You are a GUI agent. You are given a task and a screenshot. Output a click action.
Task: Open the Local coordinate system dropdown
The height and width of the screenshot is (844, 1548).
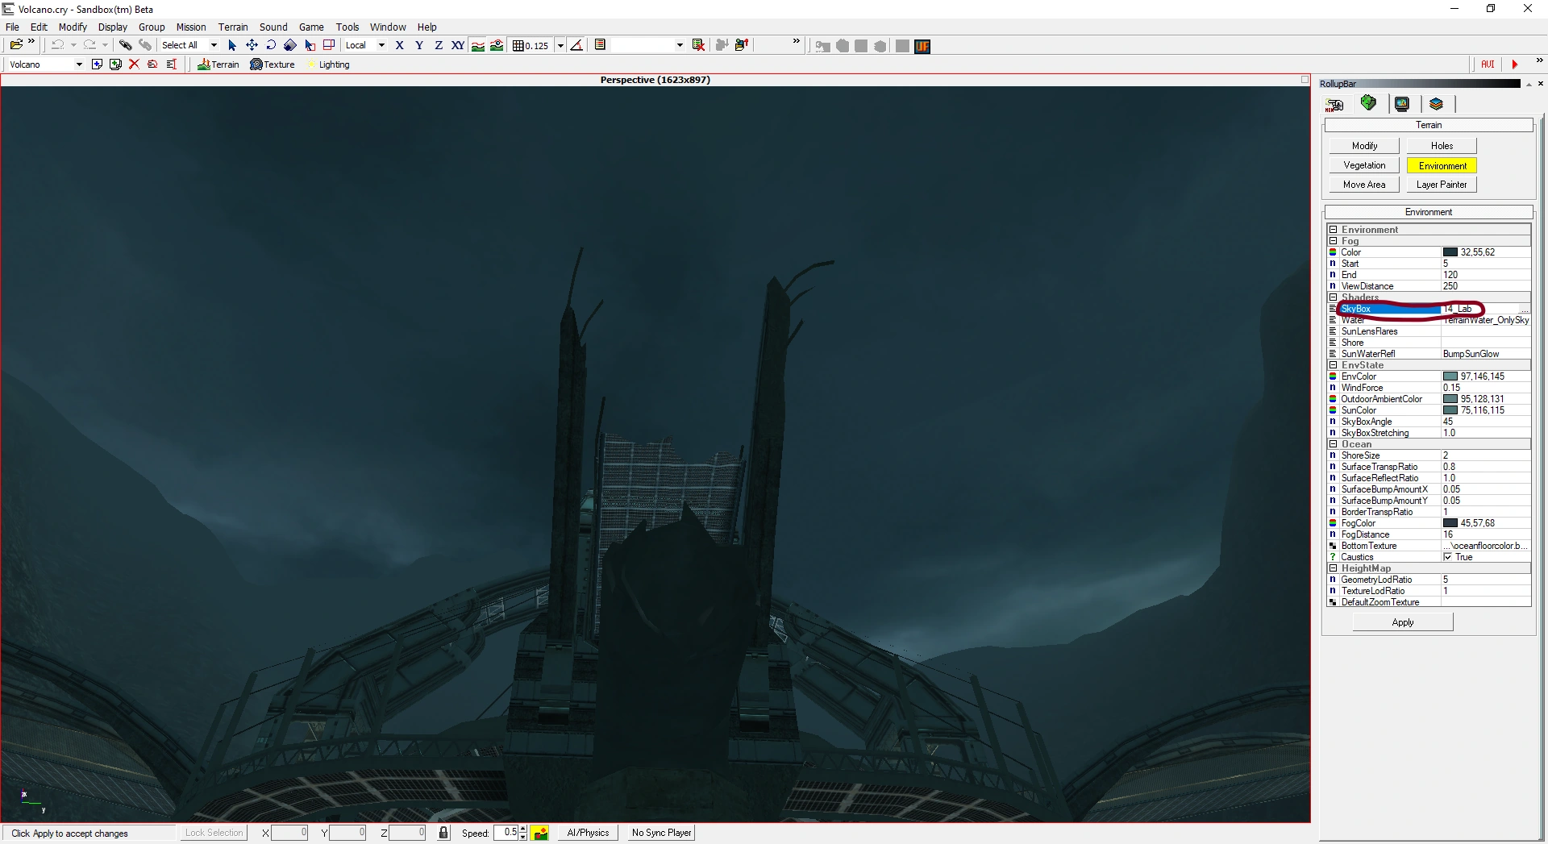click(x=381, y=45)
